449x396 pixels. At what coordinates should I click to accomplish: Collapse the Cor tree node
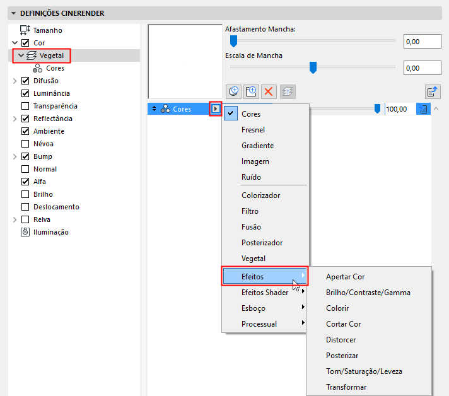tap(15, 43)
